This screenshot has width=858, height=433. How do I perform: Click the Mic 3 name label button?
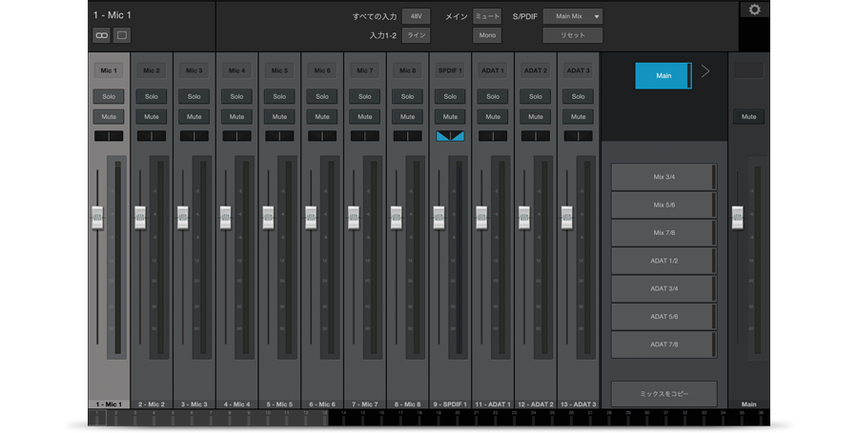pos(194,70)
